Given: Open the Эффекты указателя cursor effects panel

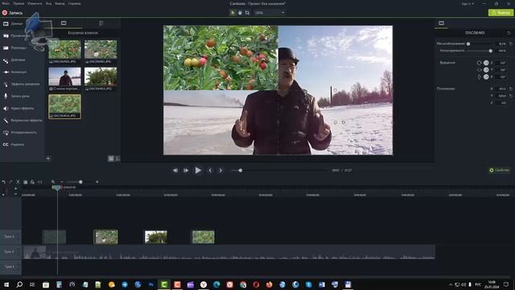Looking at the screenshot, I should pyautogui.click(x=22, y=84).
